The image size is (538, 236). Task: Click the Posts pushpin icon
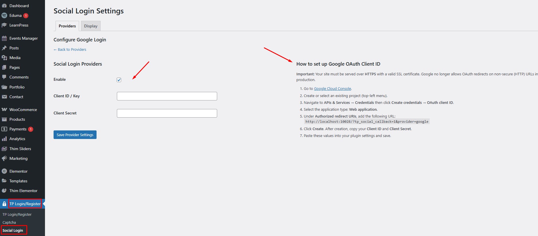(4, 48)
